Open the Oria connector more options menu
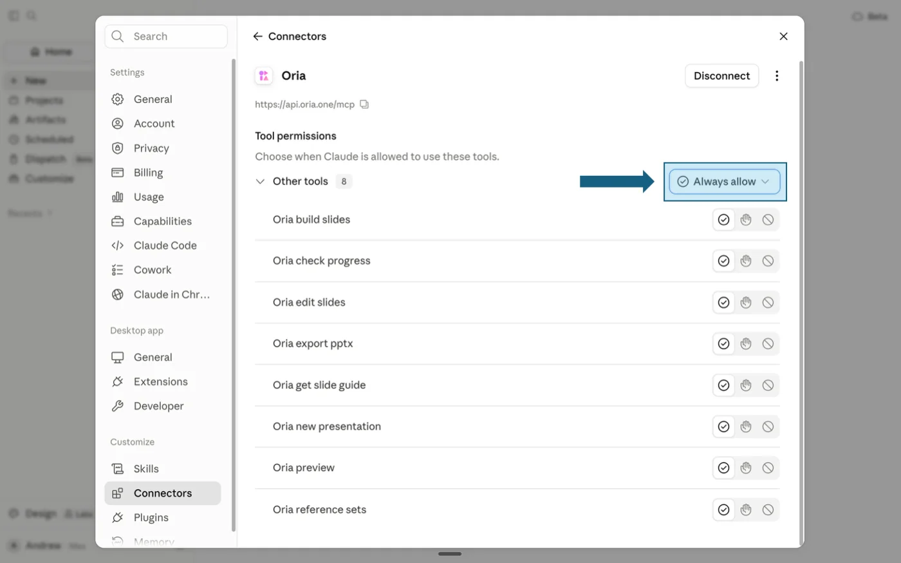Viewport: 901px width, 563px height. tap(777, 76)
